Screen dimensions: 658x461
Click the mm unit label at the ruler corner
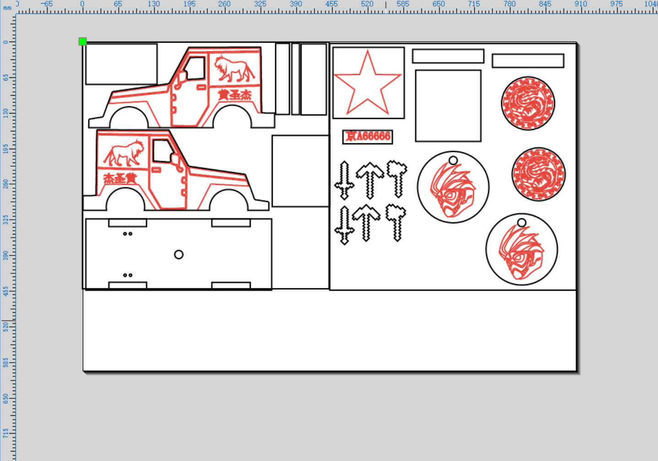click(7, 8)
